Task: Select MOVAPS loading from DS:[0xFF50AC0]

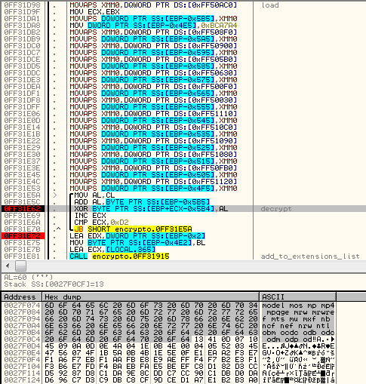Action: [153, 5]
